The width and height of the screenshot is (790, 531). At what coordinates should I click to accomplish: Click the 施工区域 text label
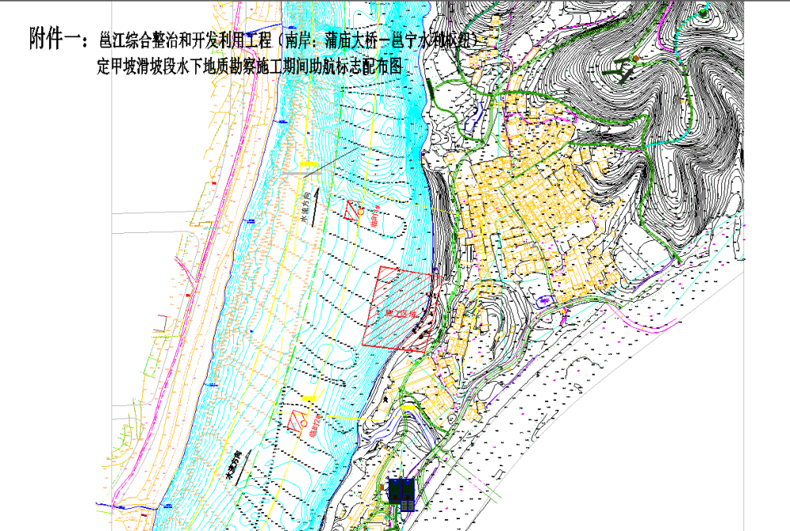tap(400, 314)
